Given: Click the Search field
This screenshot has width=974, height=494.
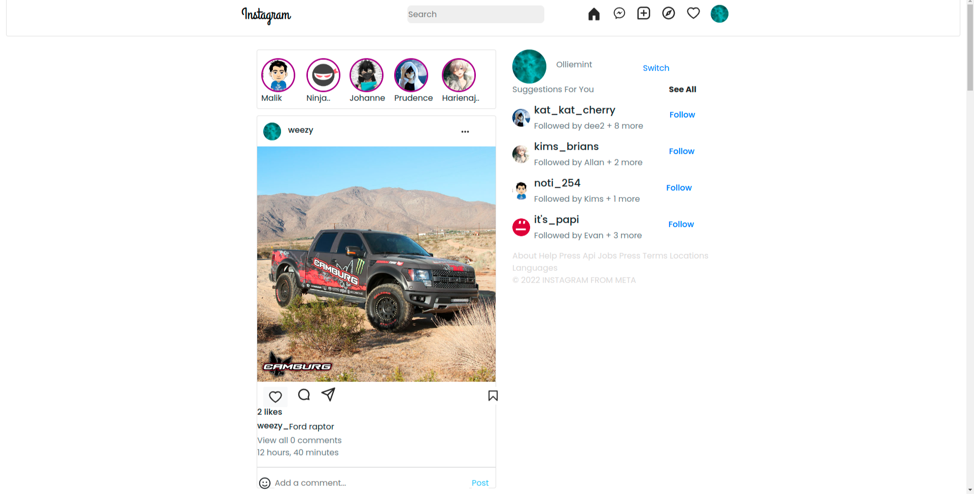Looking at the screenshot, I should pyautogui.click(x=475, y=14).
